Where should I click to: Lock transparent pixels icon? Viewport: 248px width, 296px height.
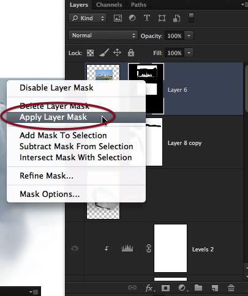click(90, 53)
